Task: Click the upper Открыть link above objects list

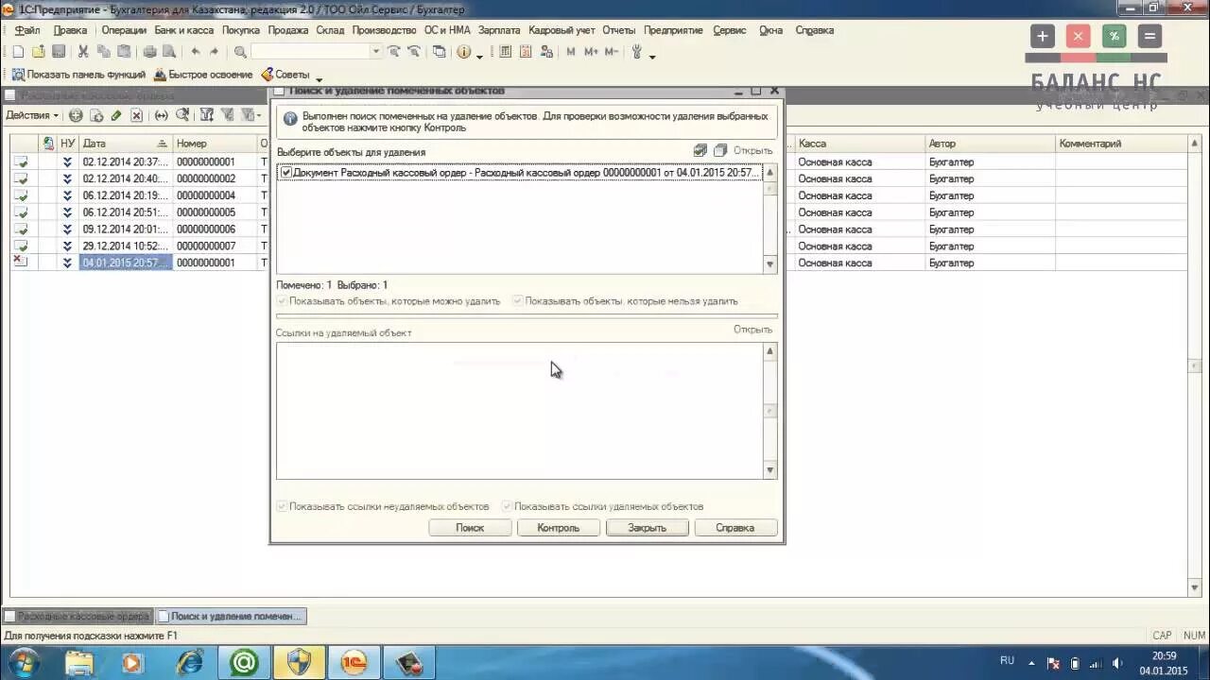Action: coord(752,151)
